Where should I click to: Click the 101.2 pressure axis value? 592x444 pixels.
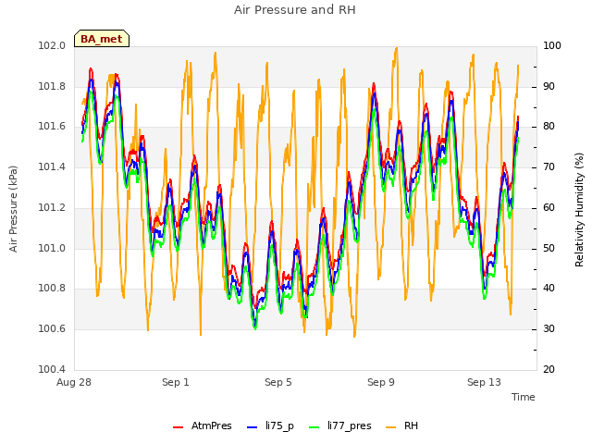click(x=52, y=207)
